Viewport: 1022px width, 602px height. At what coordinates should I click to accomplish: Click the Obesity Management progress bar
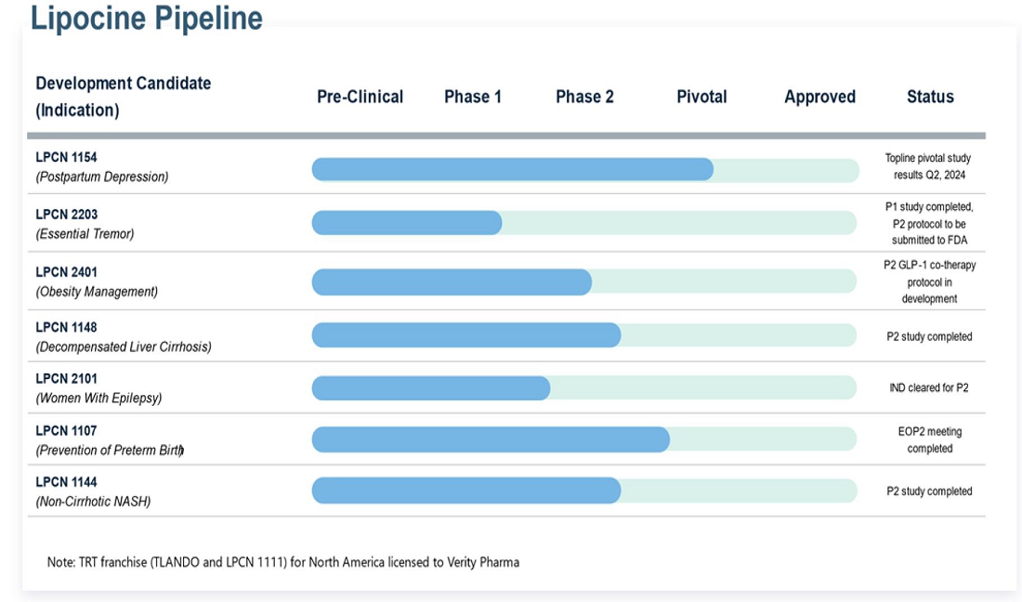[452, 281]
